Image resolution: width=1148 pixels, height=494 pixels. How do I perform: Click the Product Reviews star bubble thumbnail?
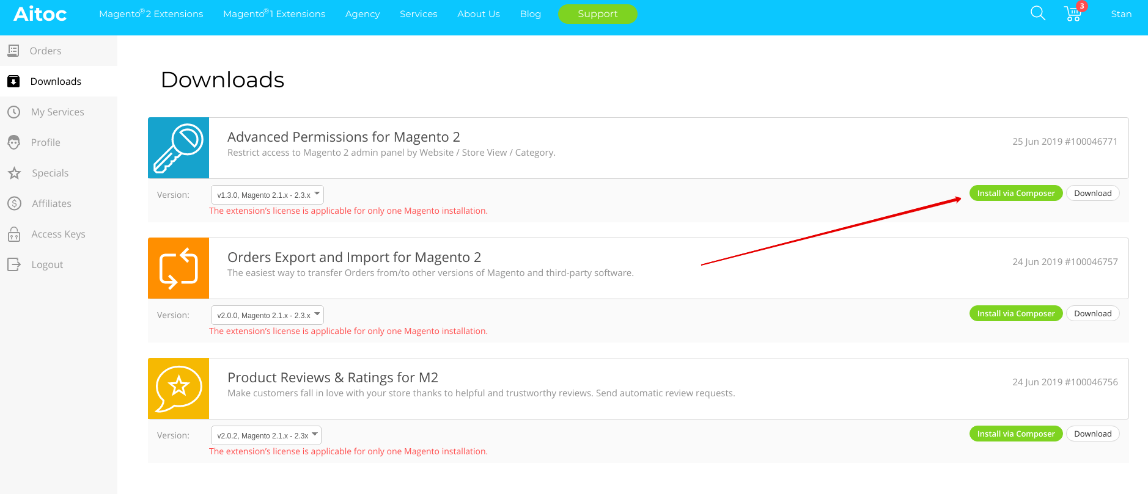point(178,388)
